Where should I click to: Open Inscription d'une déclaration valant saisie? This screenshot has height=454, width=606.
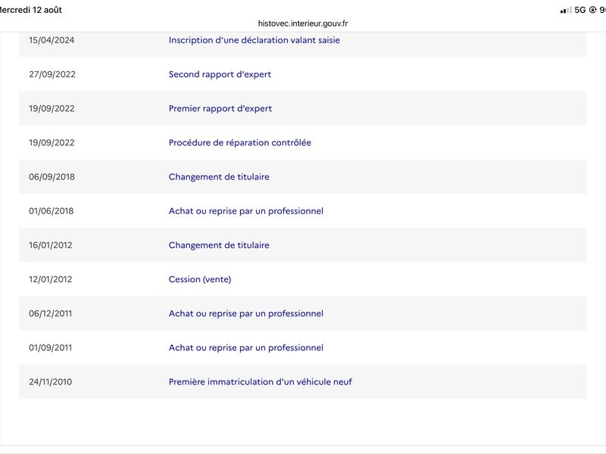pyautogui.click(x=255, y=40)
